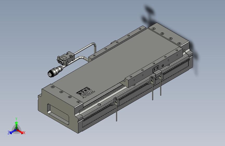This screenshot has width=225, height=146.
Task: Select the round cable plug connector
Action: (x=55, y=71)
